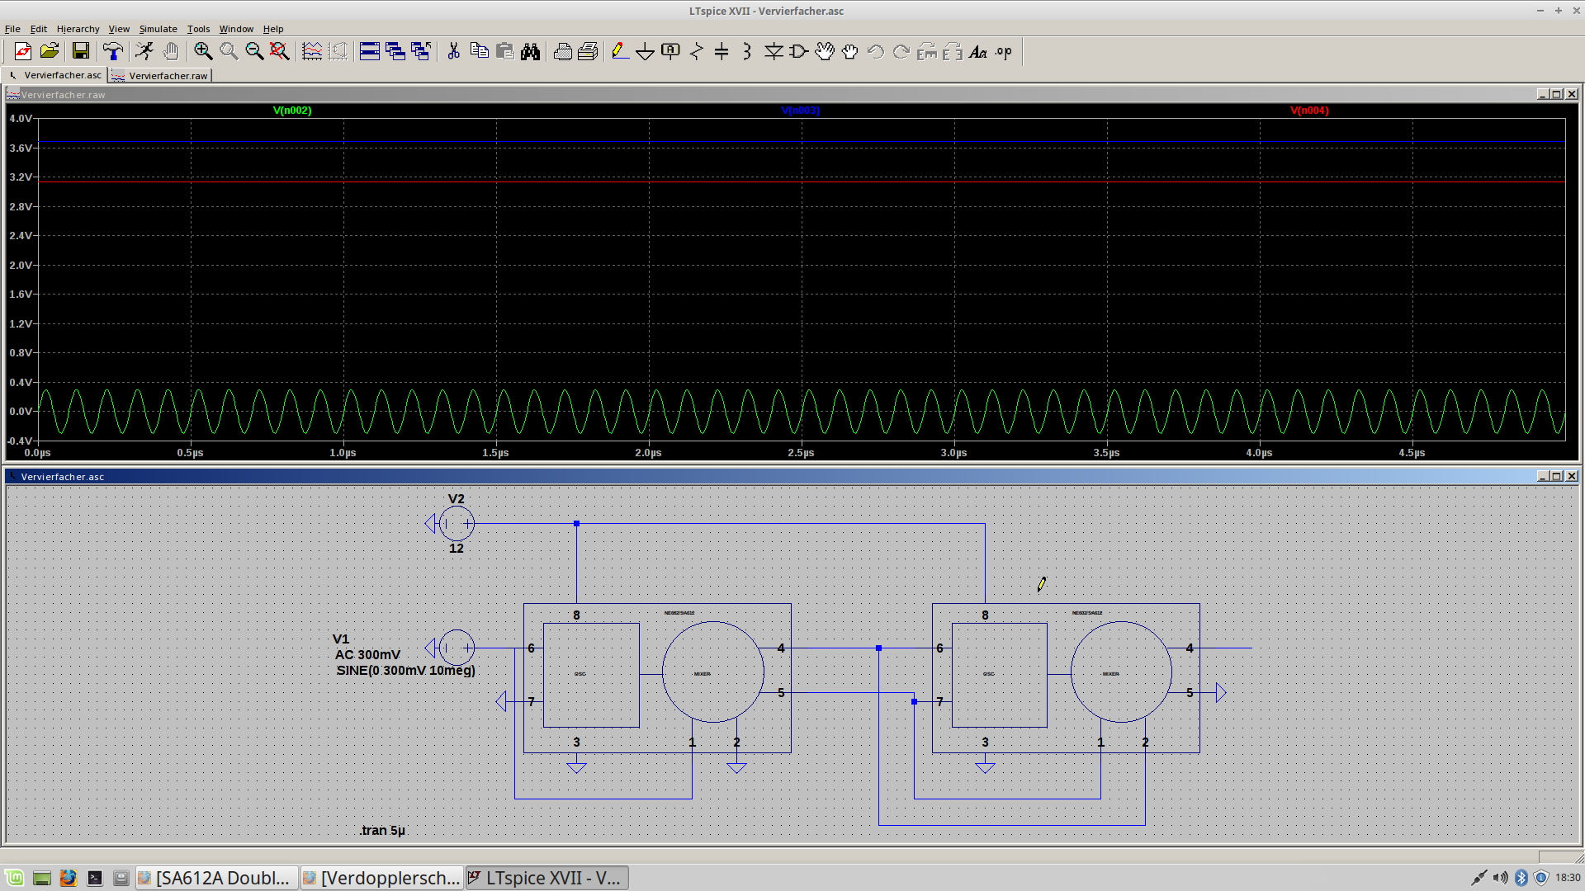The width and height of the screenshot is (1585, 891).
Task: Select the Draw Wire pencil tool
Action: point(620,51)
